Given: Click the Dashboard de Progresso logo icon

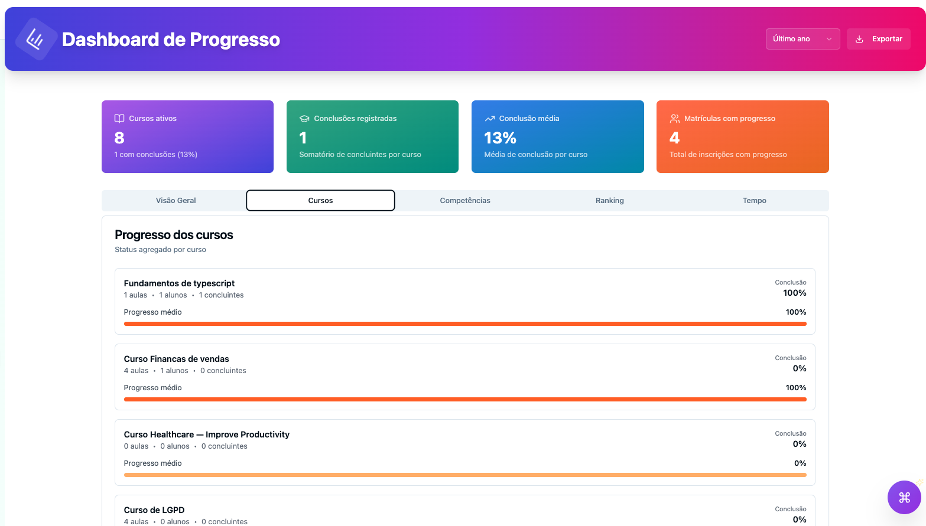Looking at the screenshot, I should (35, 38).
